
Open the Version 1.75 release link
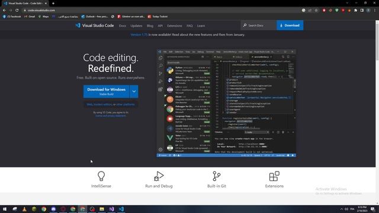[x=139, y=34]
